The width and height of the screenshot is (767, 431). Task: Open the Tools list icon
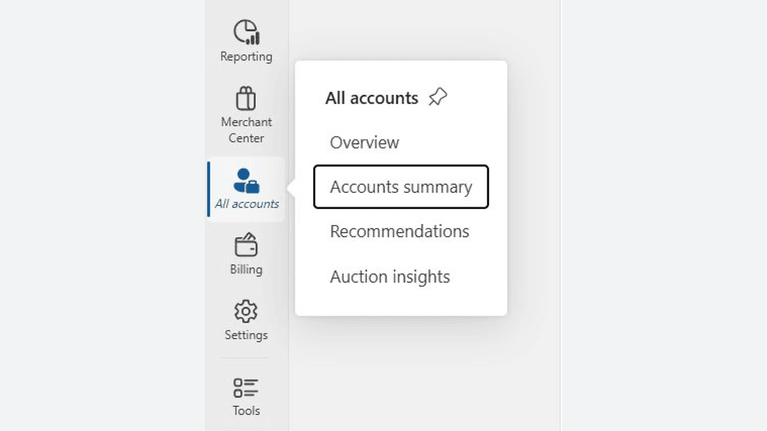[246, 387]
